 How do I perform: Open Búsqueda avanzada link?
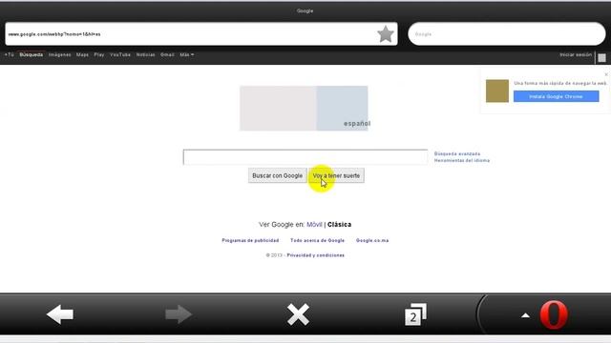pos(457,154)
